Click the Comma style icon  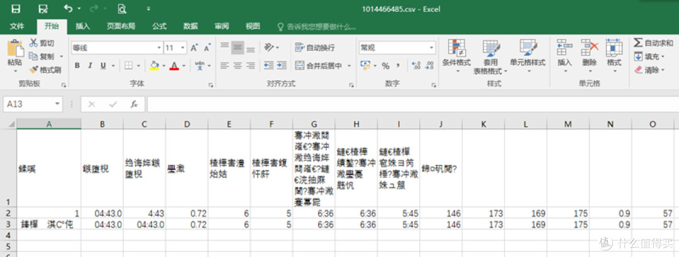(397, 66)
